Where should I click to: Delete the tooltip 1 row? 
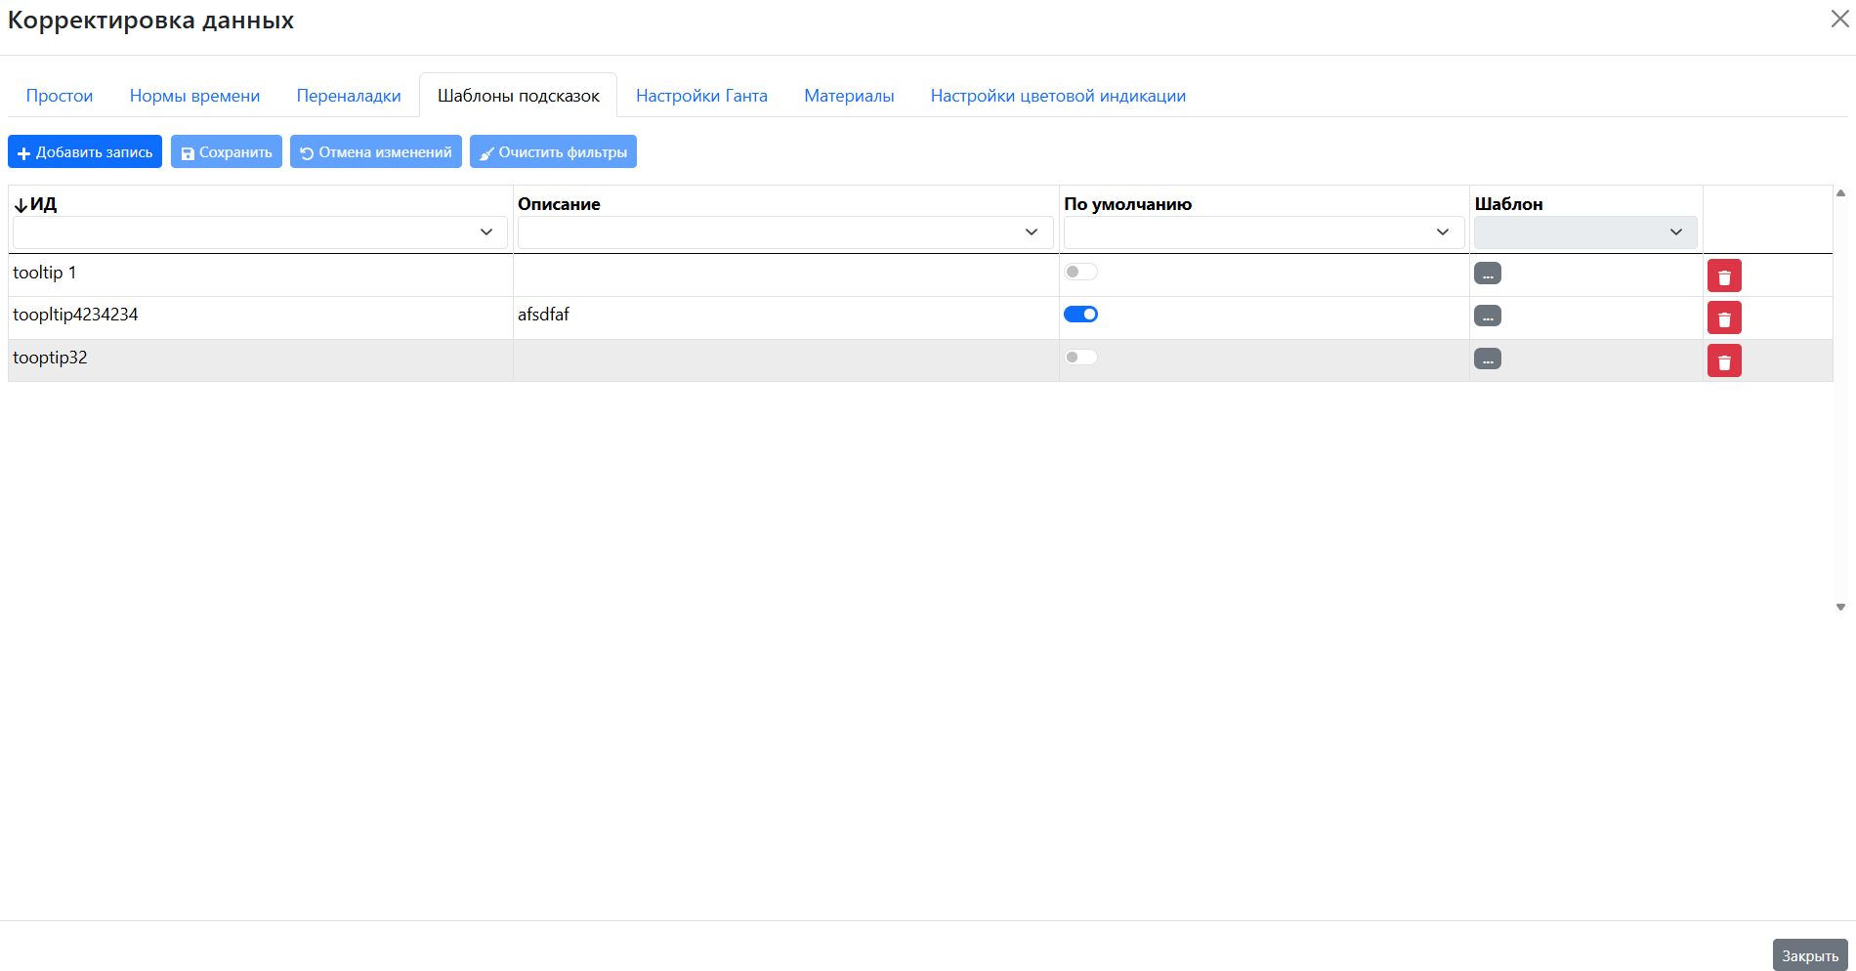click(1723, 276)
